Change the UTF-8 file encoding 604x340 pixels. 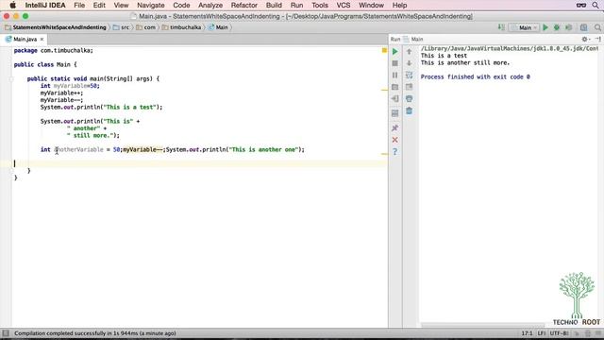coord(560,333)
